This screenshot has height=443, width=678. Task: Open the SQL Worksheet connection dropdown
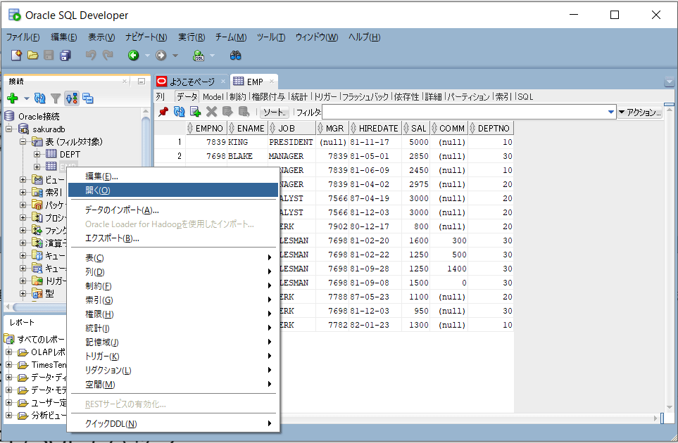(x=212, y=56)
